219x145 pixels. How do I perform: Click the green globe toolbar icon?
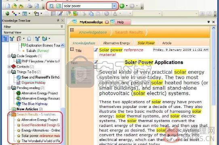click(x=7, y=14)
